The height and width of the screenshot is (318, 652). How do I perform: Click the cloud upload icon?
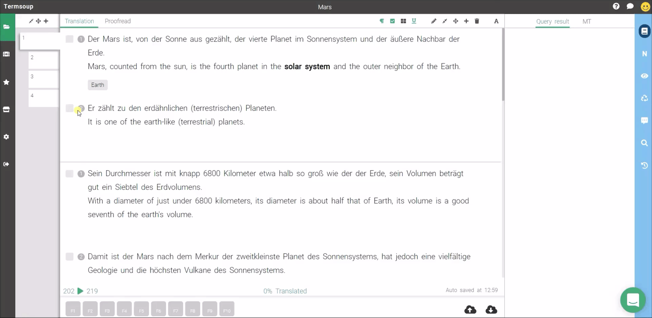pyautogui.click(x=470, y=309)
